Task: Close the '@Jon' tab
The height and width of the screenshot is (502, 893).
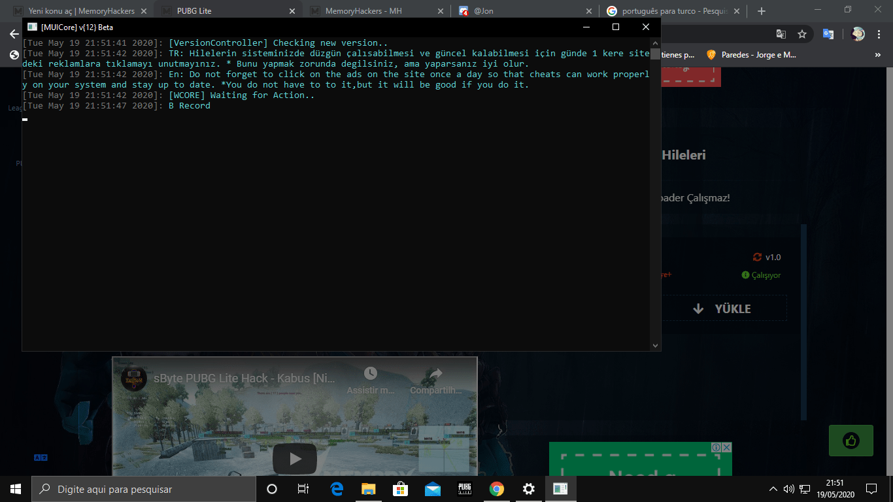Action: (588, 11)
